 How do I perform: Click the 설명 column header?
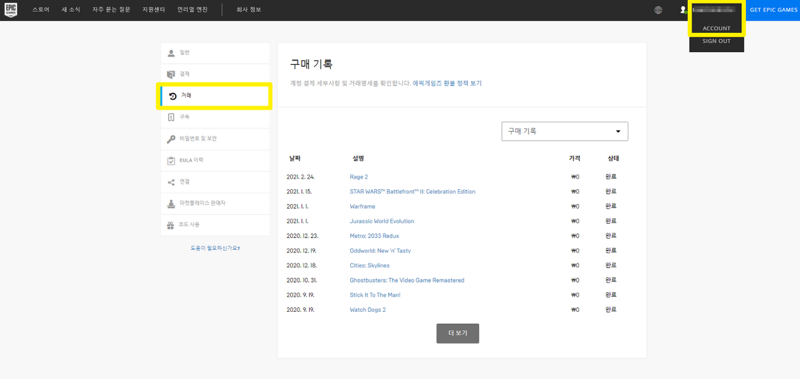tap(358, 159)
